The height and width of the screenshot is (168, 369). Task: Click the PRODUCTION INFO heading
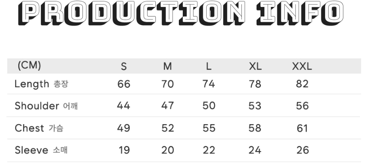(x=181, y=13)
